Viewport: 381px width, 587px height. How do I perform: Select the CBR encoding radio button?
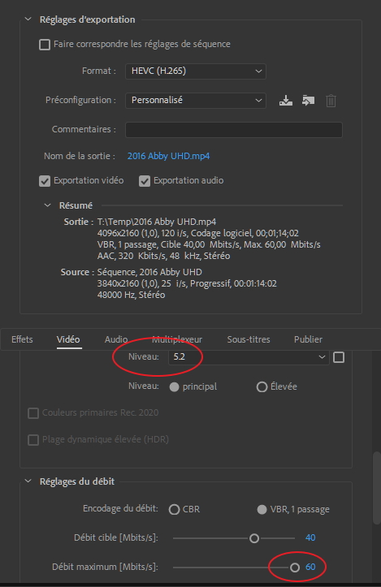(x=174, y=510)
